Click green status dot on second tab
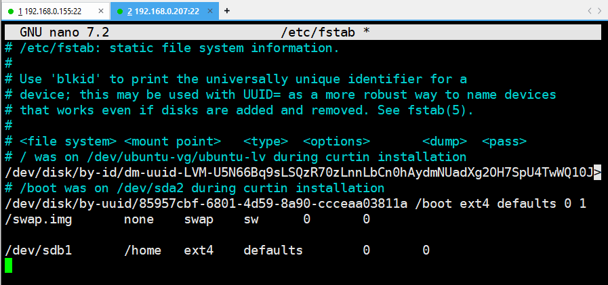The height and width of the screenshot is (285, 608). point(120,12)
